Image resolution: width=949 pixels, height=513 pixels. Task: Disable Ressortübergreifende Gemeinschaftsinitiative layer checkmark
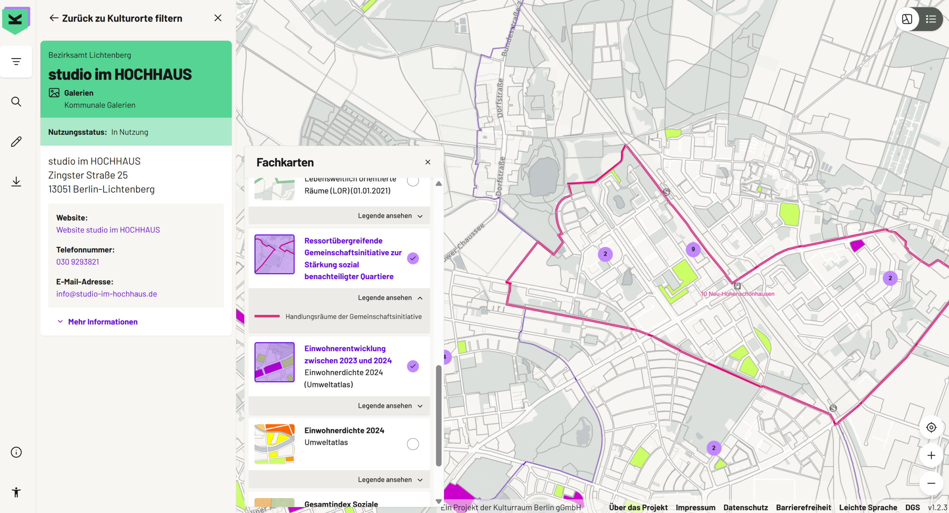point(413,258)
